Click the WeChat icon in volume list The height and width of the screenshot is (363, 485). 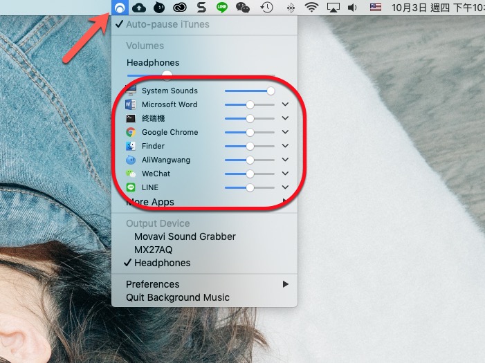coord(131,174)
